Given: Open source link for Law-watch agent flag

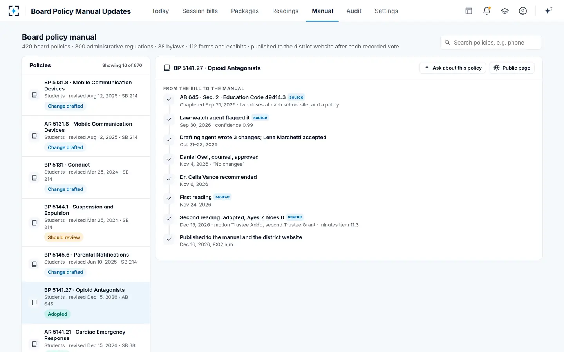Looking at the screenshot, I should (260, 117).
